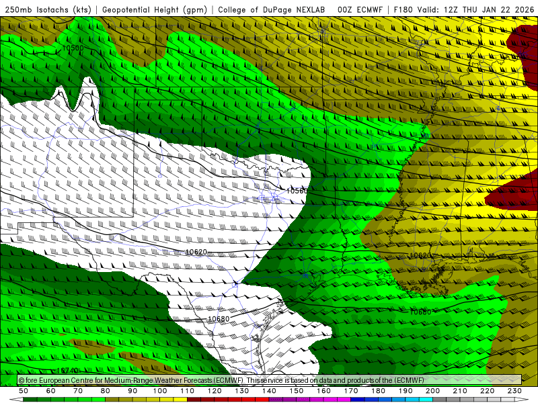Click the 70 value on color scale
538x403 pixels.
[78, 391]
